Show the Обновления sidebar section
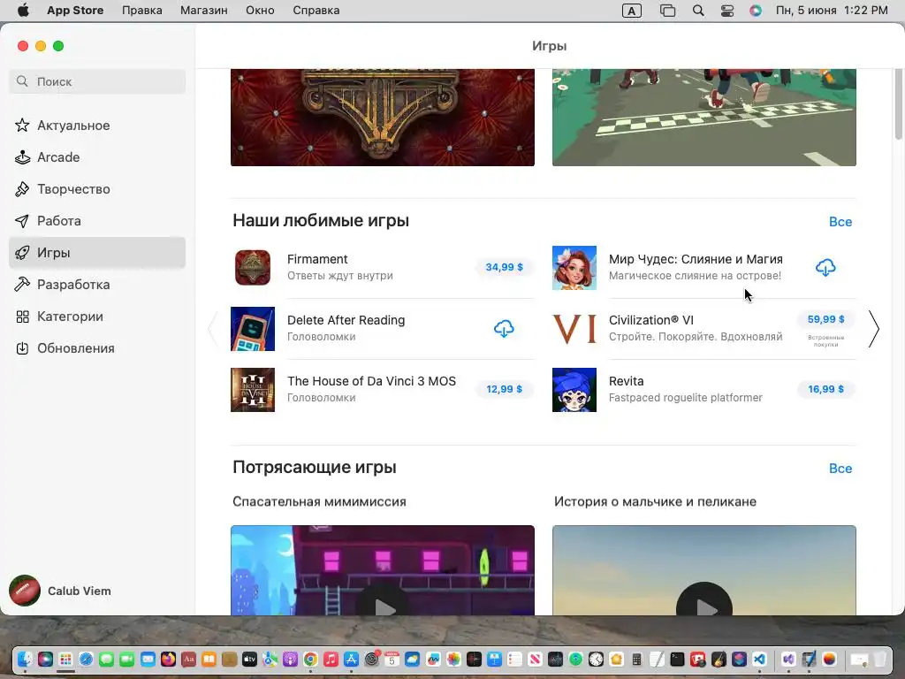Viewport: 905px width, 679px height. tap(97, 348)
